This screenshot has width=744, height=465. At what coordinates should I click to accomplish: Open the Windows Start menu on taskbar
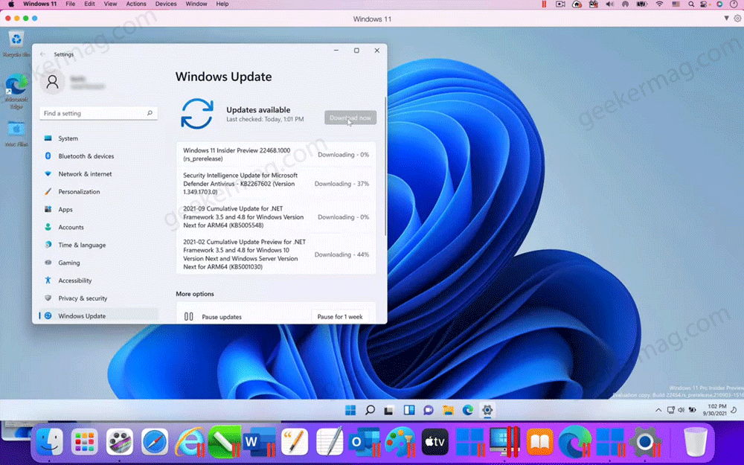pos(350,410)
